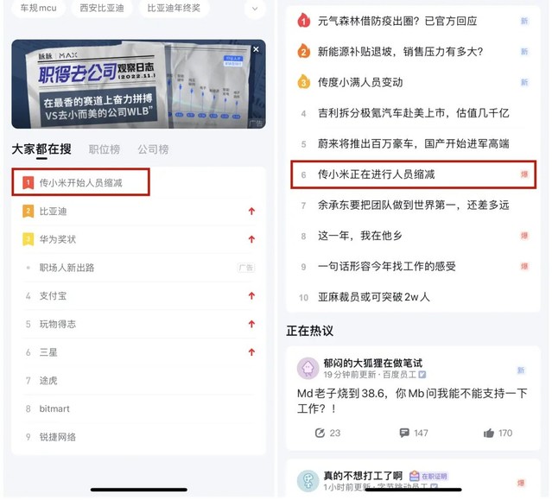
Task: Open the 职得去公司 banner image
Action: click(x=138, y=84)
